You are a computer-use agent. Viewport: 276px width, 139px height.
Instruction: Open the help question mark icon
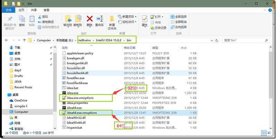(270, 10)
